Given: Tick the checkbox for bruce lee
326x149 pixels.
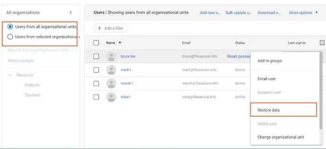Looking at the screenshot, I should point(96,56).
